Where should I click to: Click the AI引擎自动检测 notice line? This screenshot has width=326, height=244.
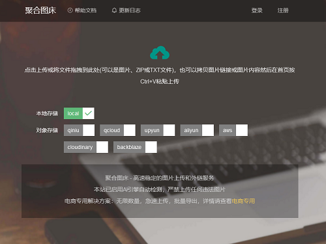160,189
